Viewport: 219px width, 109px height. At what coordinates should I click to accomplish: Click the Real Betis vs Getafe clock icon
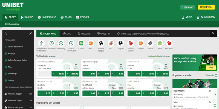pos(76,85)
